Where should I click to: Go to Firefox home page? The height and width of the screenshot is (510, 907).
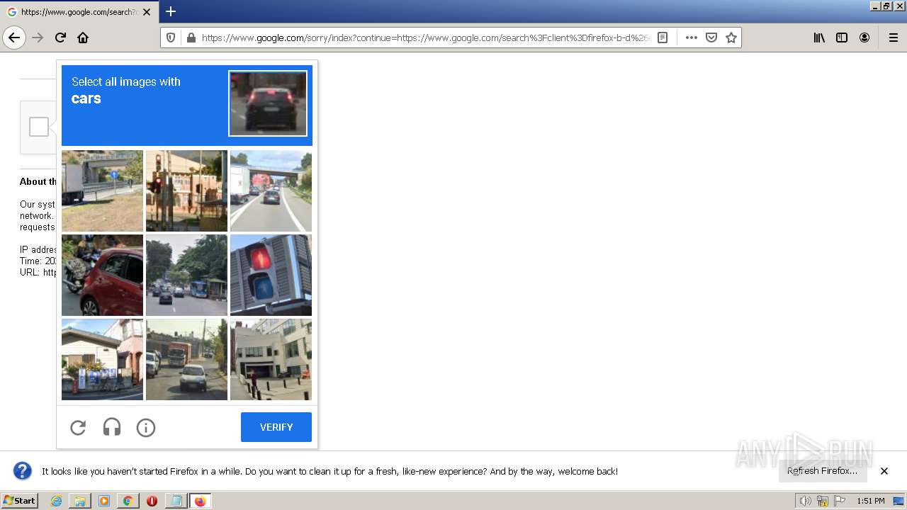tap(83, 38)
